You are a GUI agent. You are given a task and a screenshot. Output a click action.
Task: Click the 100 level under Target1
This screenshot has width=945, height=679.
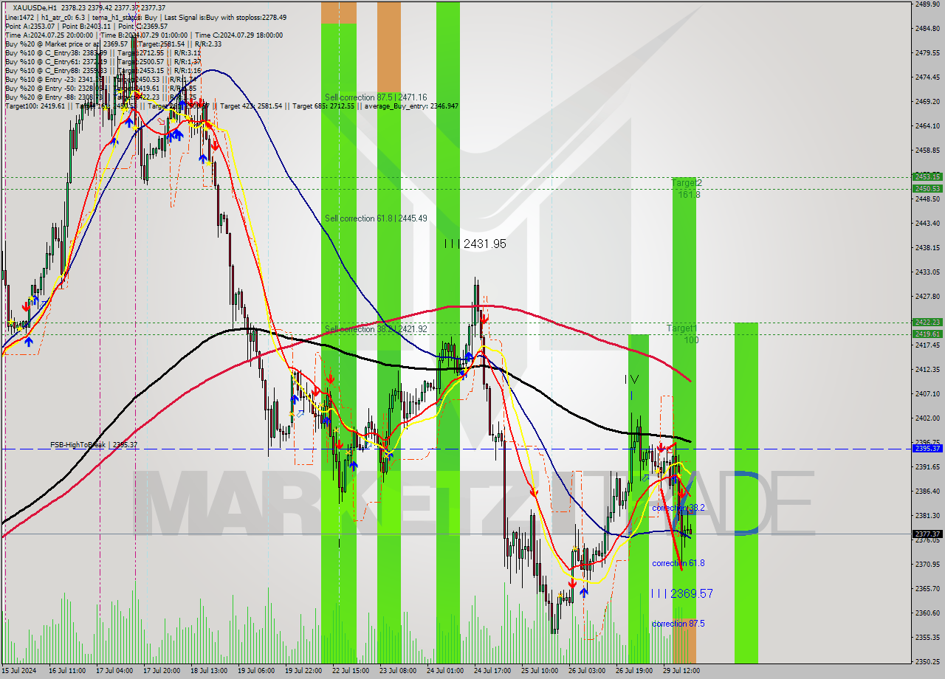click(x=691, y=340)
